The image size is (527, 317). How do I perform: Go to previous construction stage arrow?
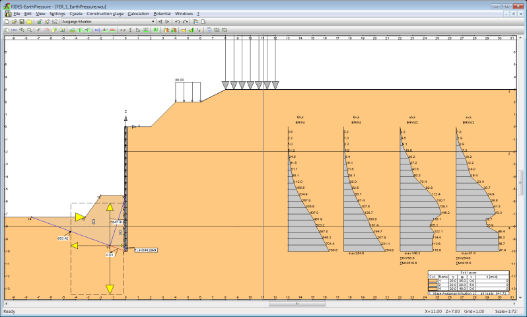click(x=160, y=22)
